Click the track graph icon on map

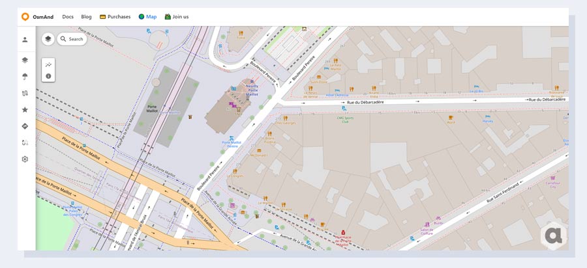[x=48, y=64]
